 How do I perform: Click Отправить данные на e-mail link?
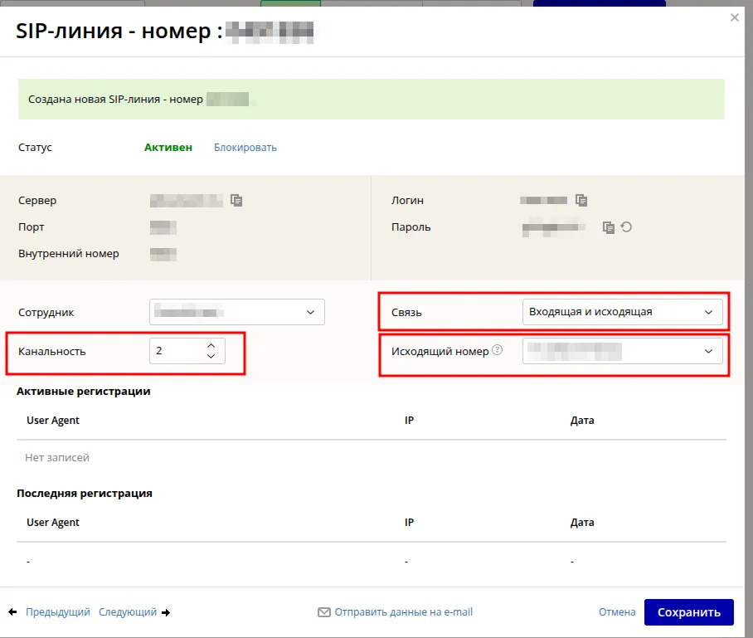(x=403, y=612)
